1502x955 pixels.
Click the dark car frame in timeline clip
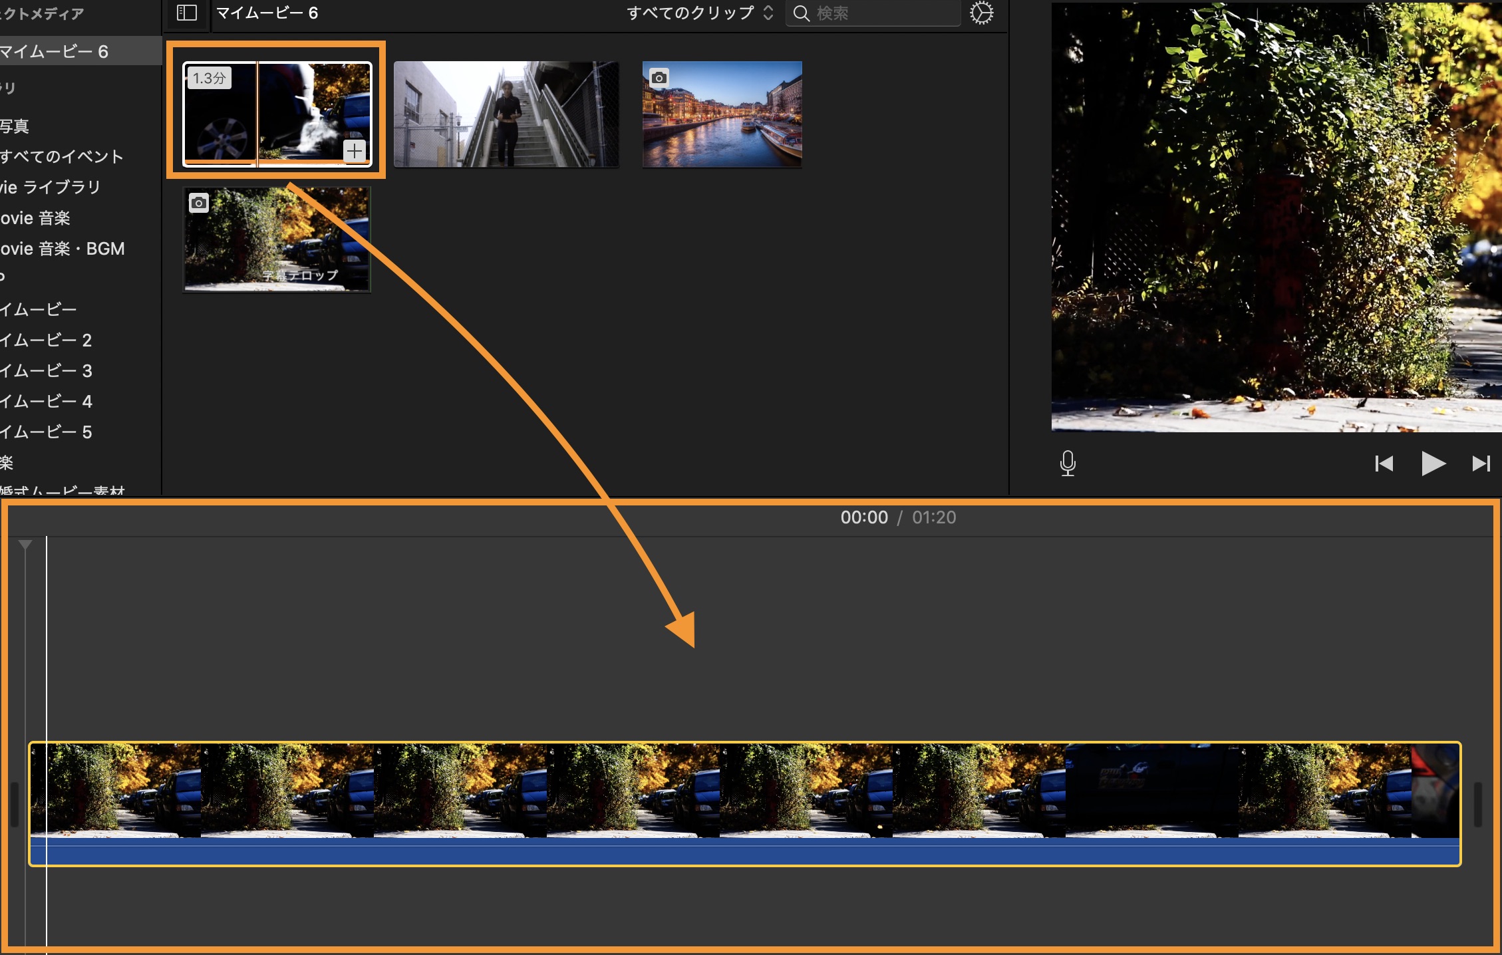1151,790
